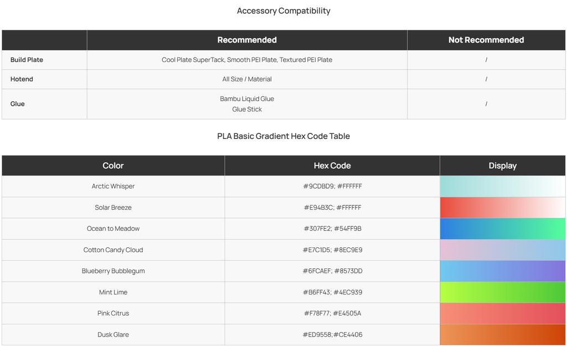Select the Mint Lime gradient swatch
The image size is (567, 347).
[502, 292]
